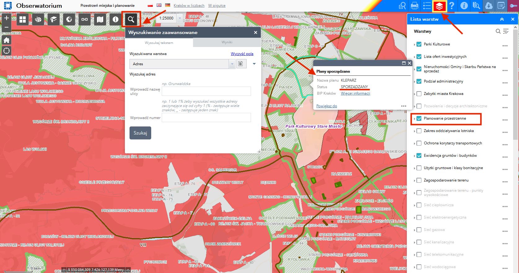Expand Planowanie przestrzenne layer tree

pos(414,119)
